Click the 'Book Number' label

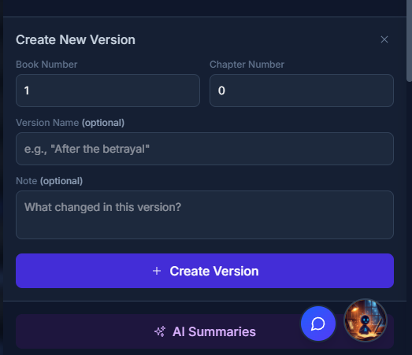[46, 65]
